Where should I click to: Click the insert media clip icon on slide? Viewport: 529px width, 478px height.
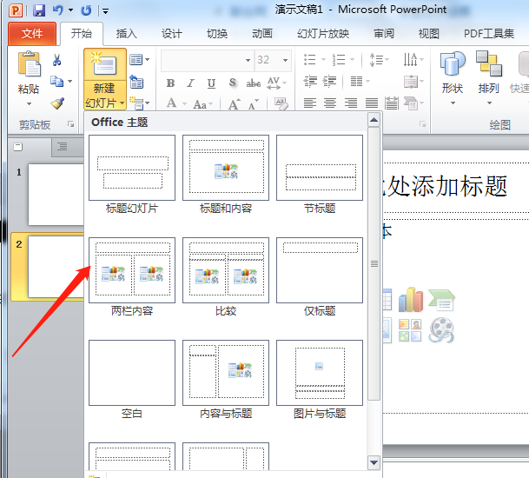441,330
